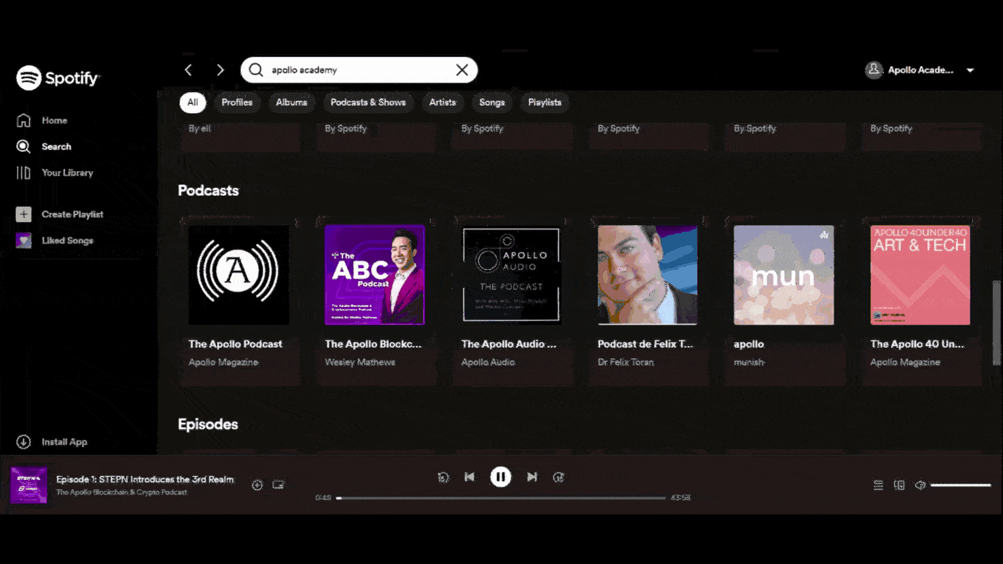Filter results by Playlists
The width and height of the screenshot is (1003, 564).
544,102
